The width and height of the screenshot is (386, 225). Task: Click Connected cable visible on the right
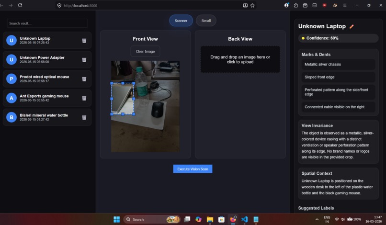338,107
